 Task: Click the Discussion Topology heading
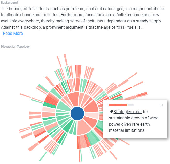(15, 47)
